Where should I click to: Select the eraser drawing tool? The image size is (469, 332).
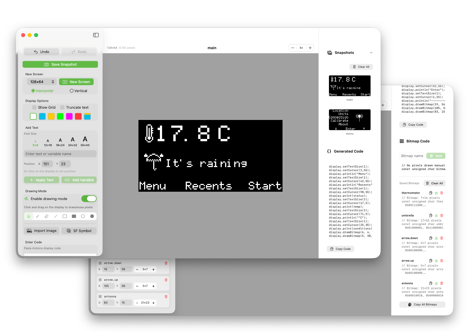(46, 216)
